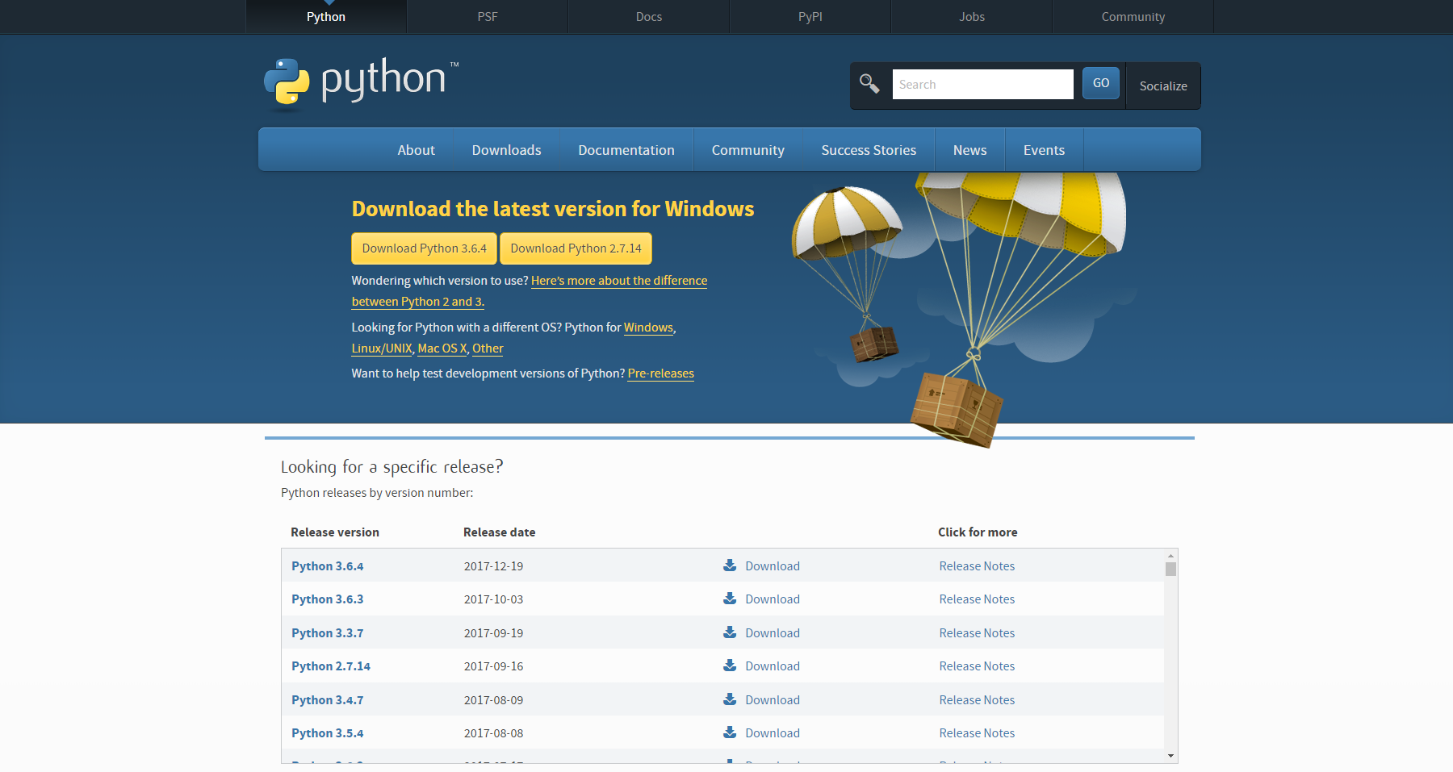Open the Events menu
The width and height of the screenshot is (1453, 772).
tap(1044, 150)
